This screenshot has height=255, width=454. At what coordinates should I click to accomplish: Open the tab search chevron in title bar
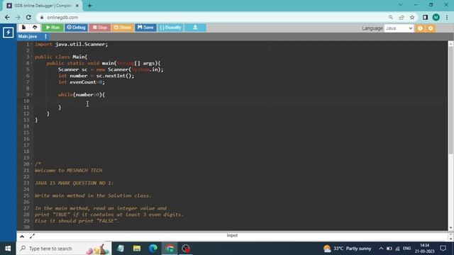(x=400, y=5)
